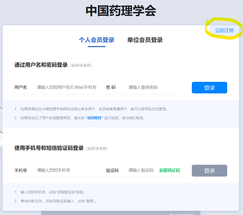This screenshot has height=215, width=243.
Task: Click the 使用手机号和短信验证码登录 heading
Action: click(x=49, y=148)
